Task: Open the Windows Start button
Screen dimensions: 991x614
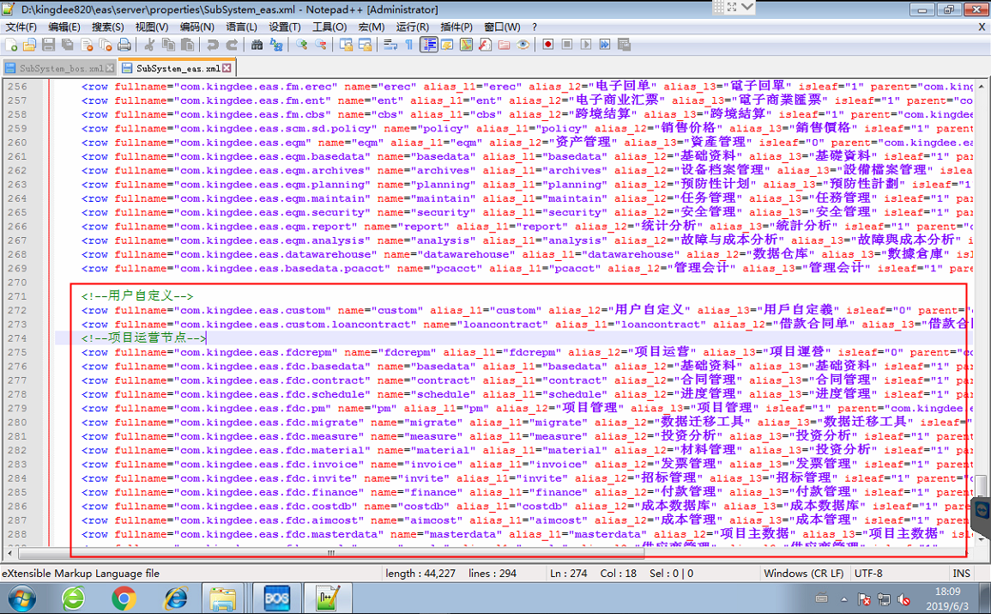Action: (21, 599)
